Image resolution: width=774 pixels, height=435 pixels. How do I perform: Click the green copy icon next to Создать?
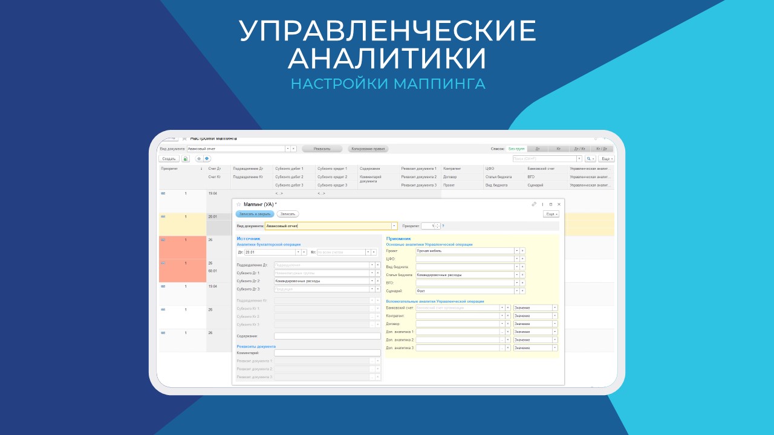tap(186, 159)
